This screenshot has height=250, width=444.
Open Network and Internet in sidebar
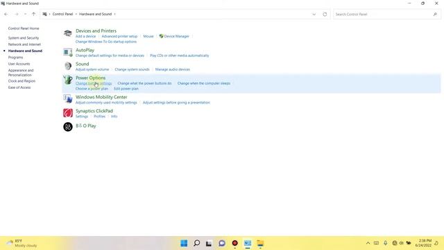pos(24,44)
